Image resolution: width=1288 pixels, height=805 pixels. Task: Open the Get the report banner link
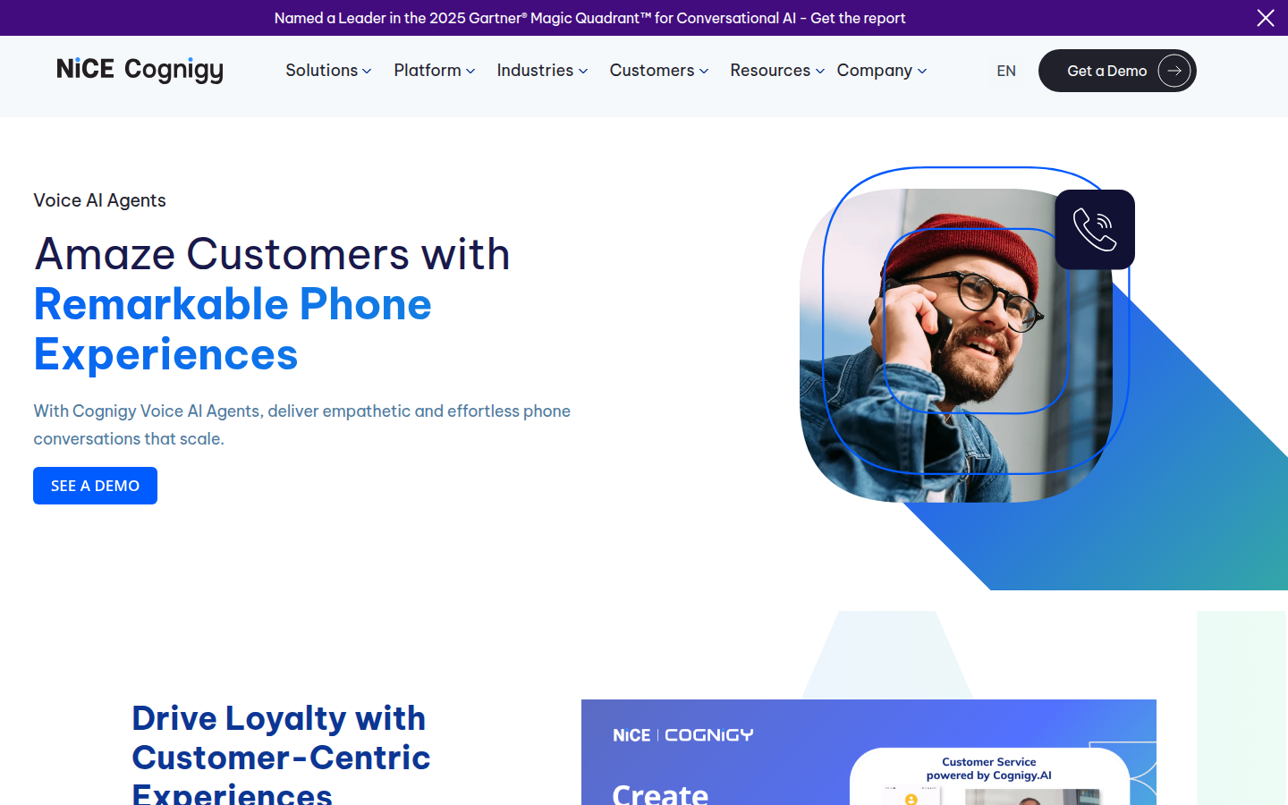point(858,18)
